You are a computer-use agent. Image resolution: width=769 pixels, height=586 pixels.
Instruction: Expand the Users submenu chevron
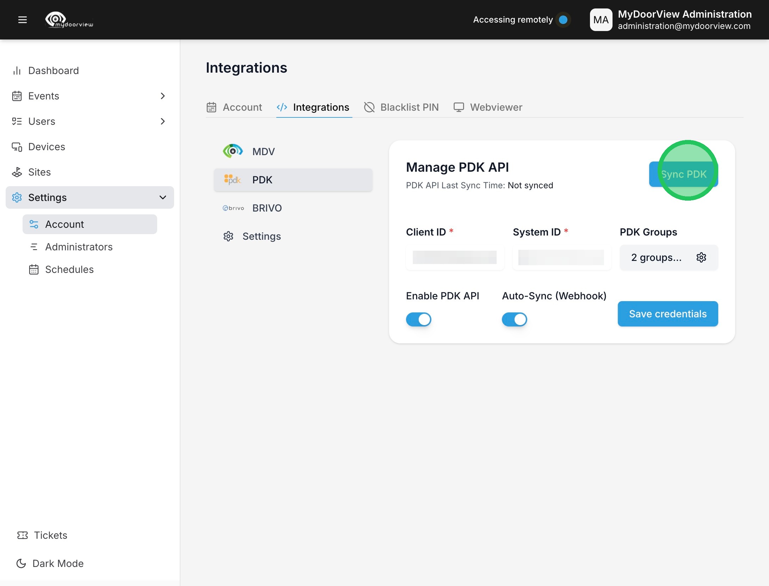(162, 121)
